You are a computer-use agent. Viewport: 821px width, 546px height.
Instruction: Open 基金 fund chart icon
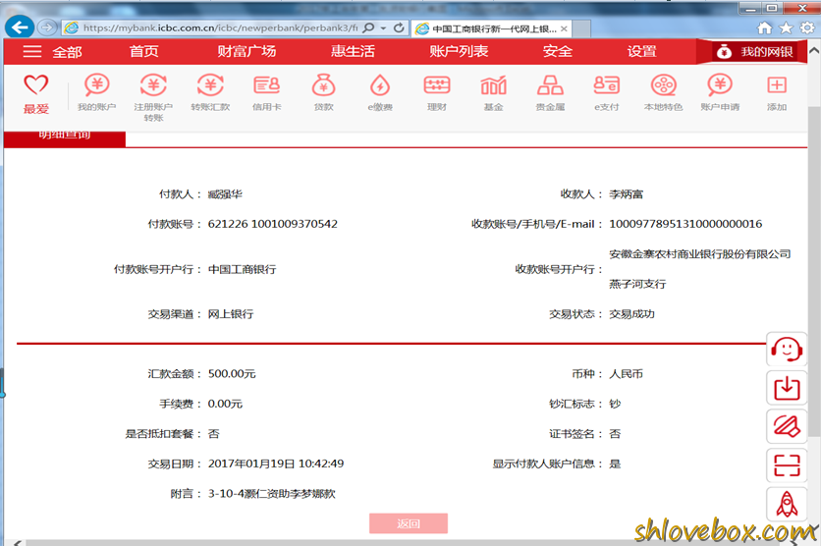pos(493,84)
